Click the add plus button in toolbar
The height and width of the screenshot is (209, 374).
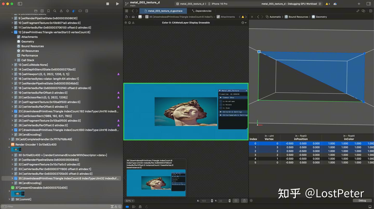pos(359,4)
